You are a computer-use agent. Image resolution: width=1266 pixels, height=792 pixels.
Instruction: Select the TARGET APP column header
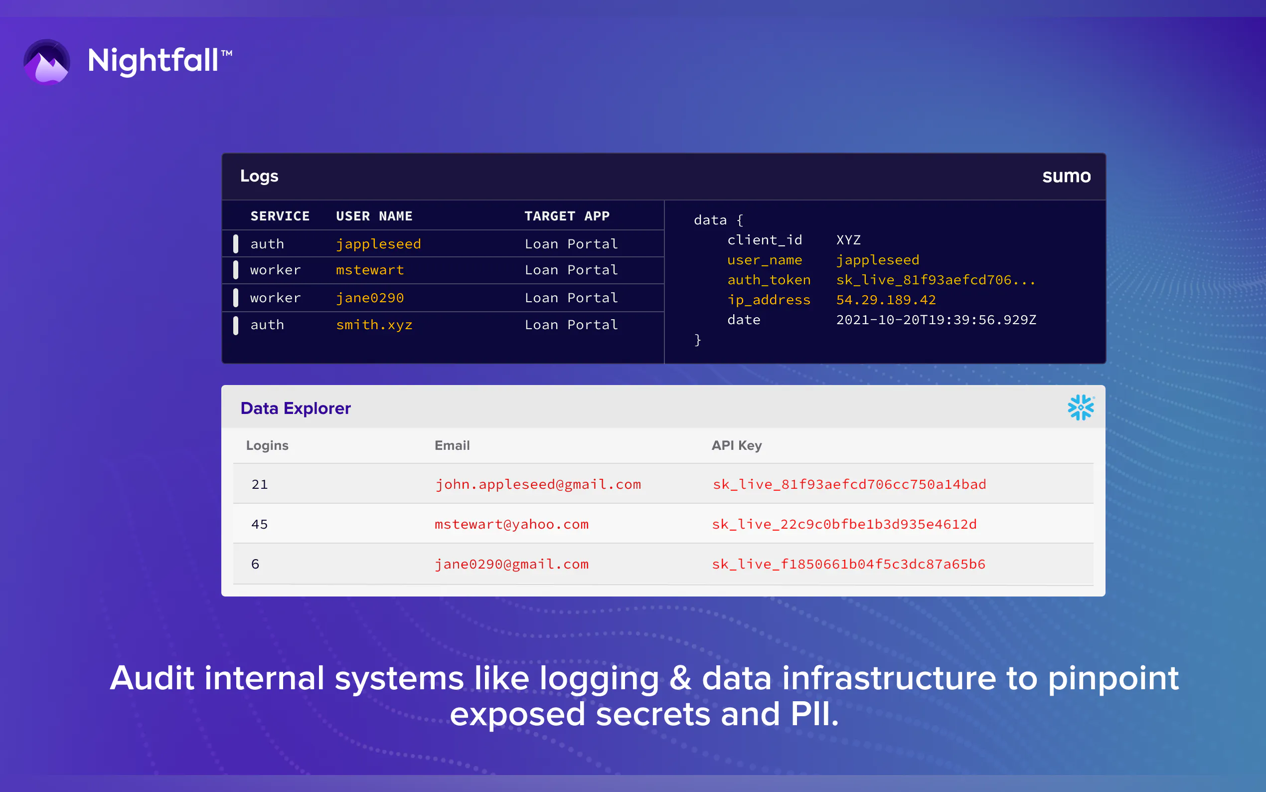567,216
